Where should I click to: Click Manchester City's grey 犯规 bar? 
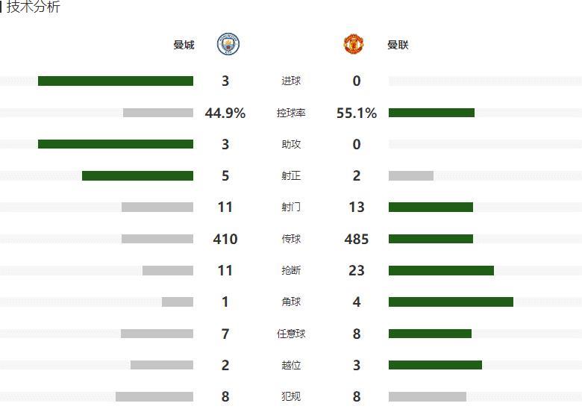(x=154, y=396)
